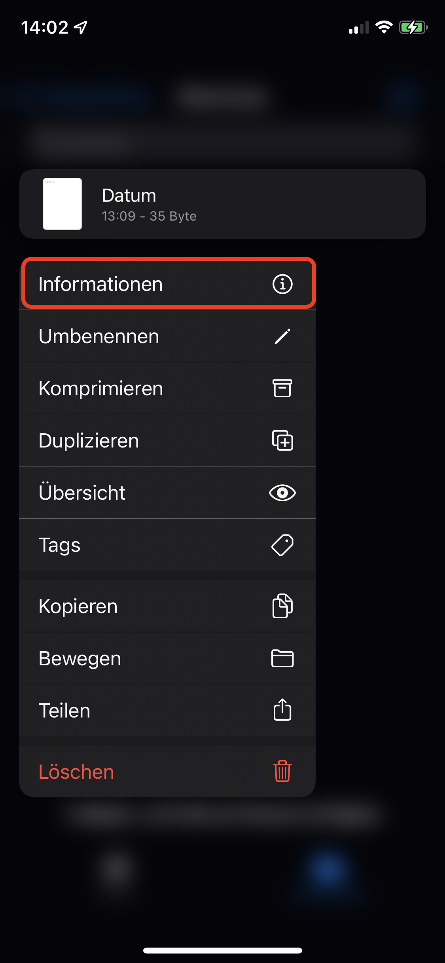Tap the red trash icon
445x963 pixels.
pos(282,771)
